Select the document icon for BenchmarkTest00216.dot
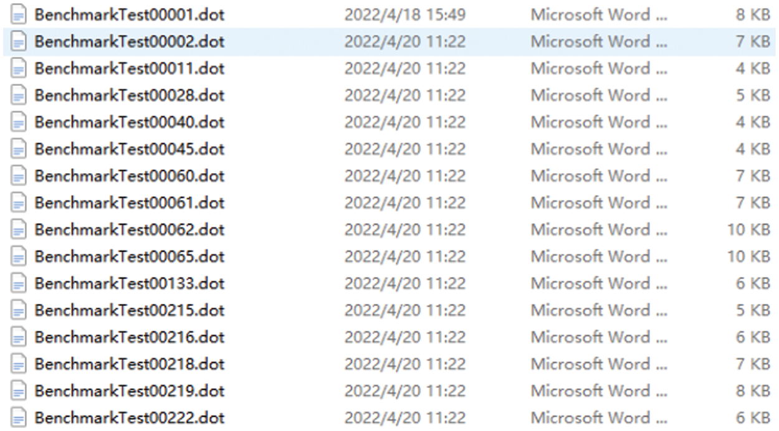Screen dimensions: 779x431 tap(19, 338)
